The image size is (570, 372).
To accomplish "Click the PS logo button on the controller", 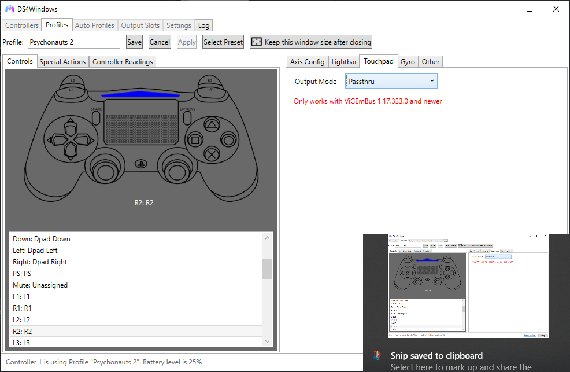I will click(x=140, y=164).
